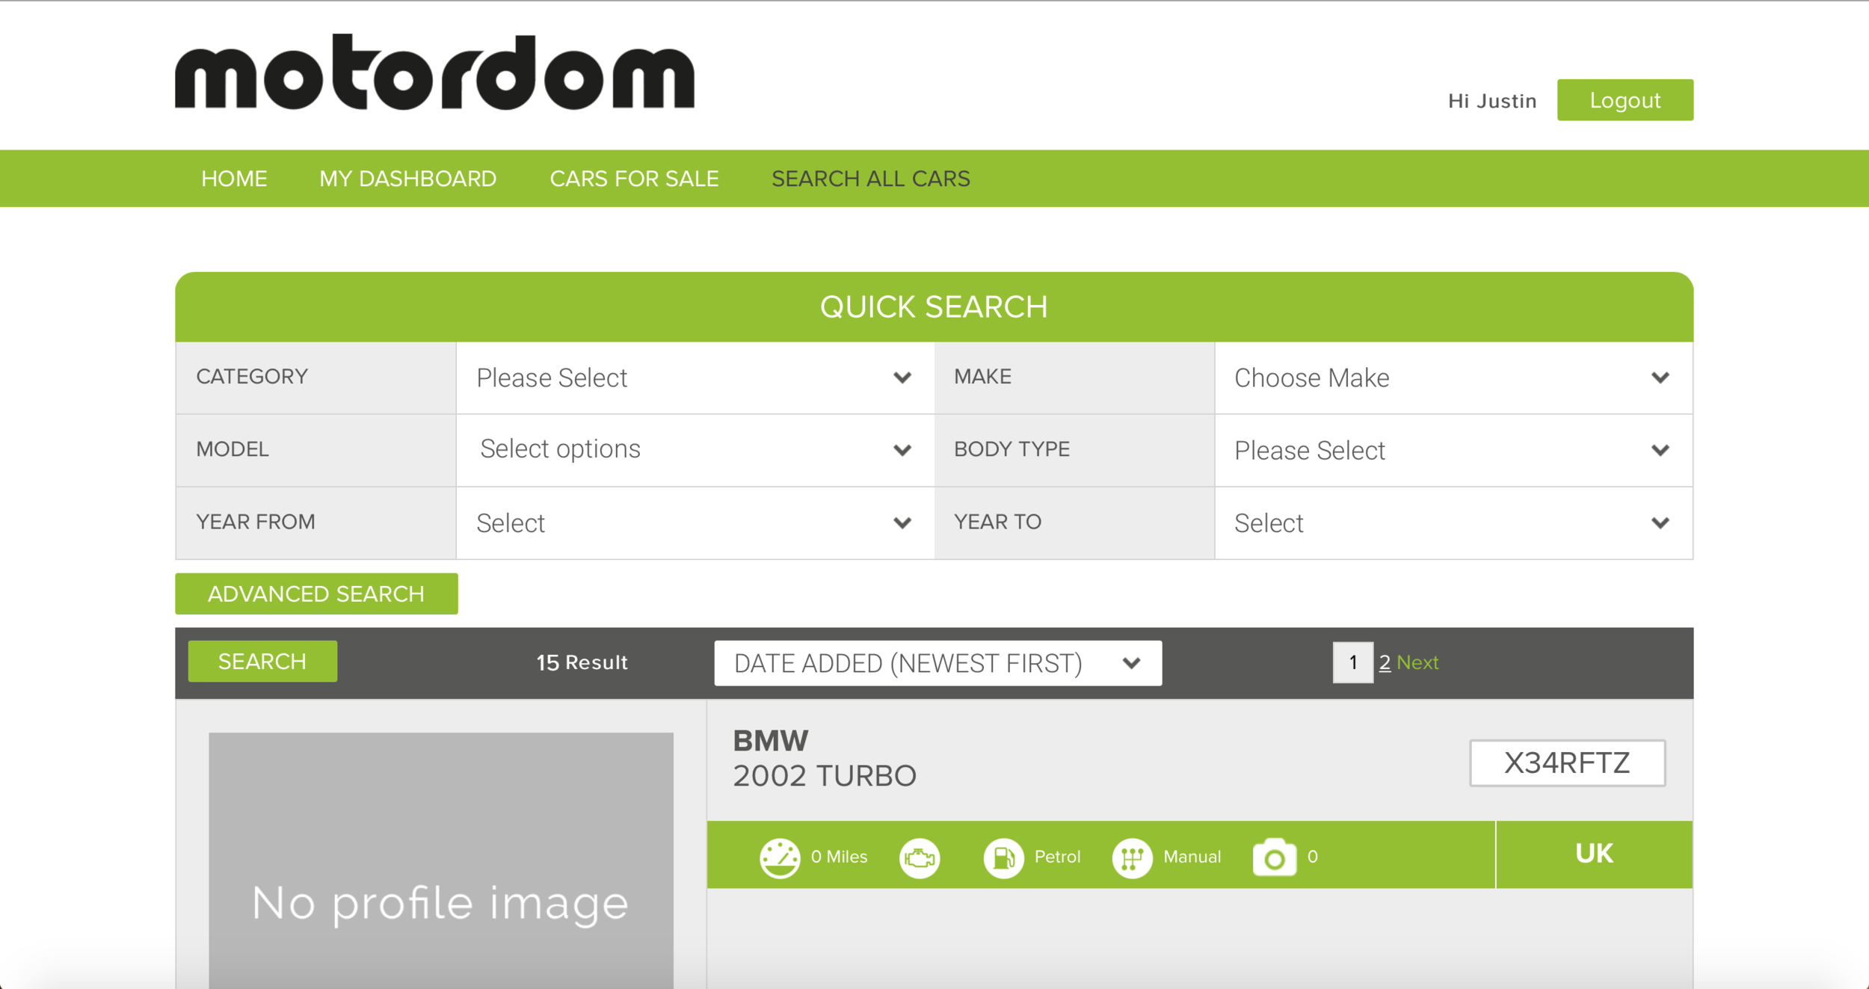Go to results page 2
Viewport: 1869px width, 989px height.
coord(1385,662)
